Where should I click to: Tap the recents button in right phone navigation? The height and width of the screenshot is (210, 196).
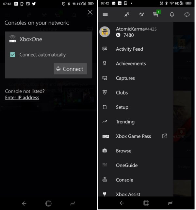(170, 203)
